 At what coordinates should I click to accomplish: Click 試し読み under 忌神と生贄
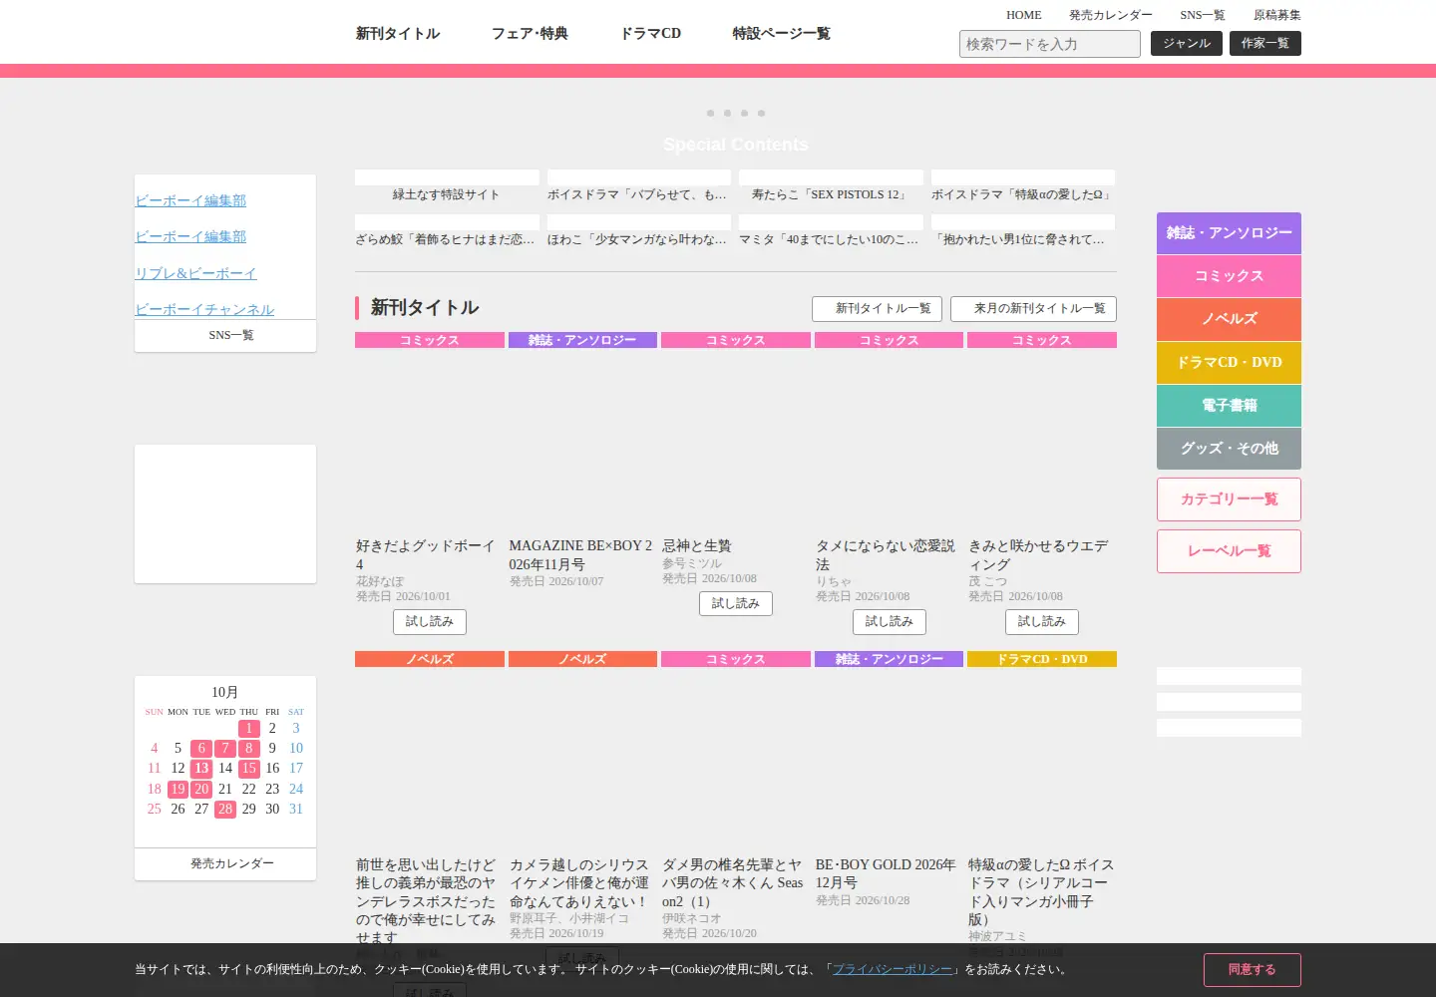736,604
